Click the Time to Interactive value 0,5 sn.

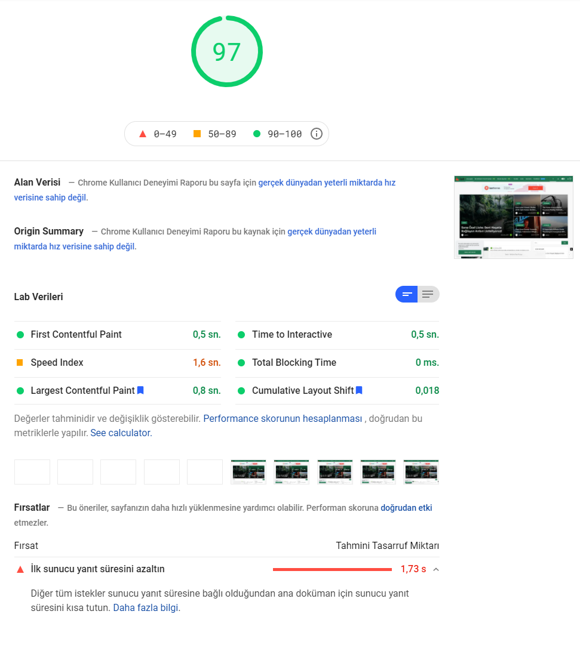pos(425,334)
